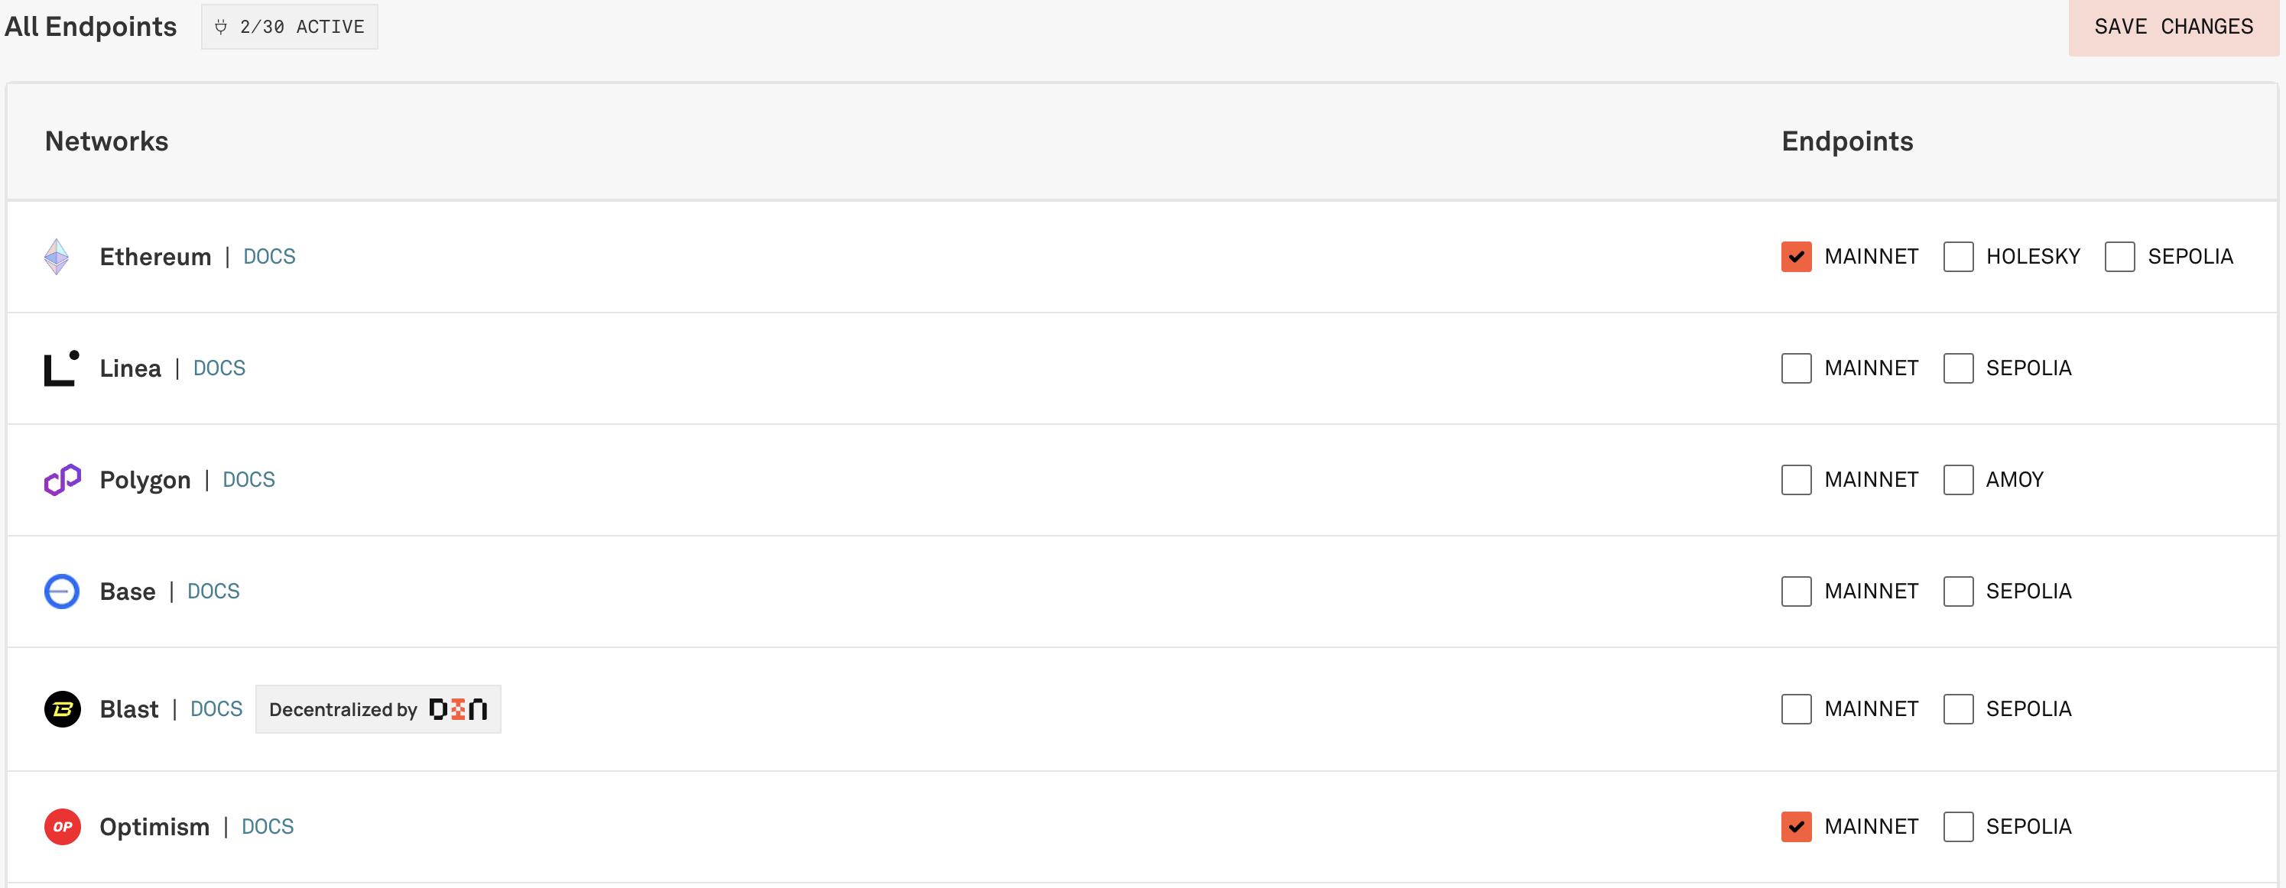Enable Ethereum HOLESKY endpoint
Viewport: 2286px width, 888px height.
click(1958, 258)
